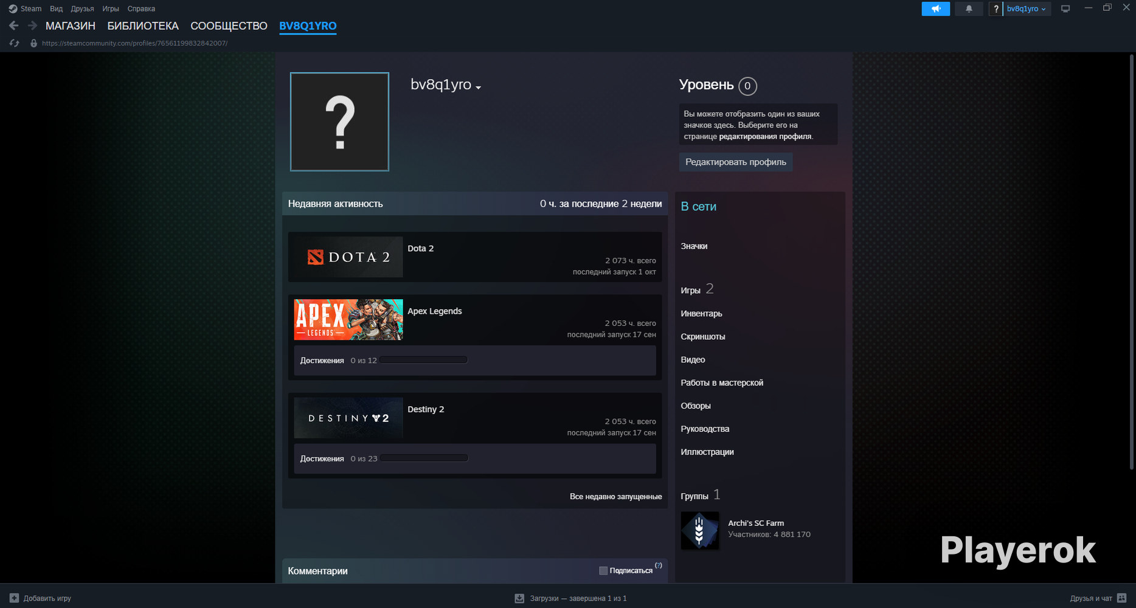Open the Справка menu
1136x608 pixels.
pos(141,9)
